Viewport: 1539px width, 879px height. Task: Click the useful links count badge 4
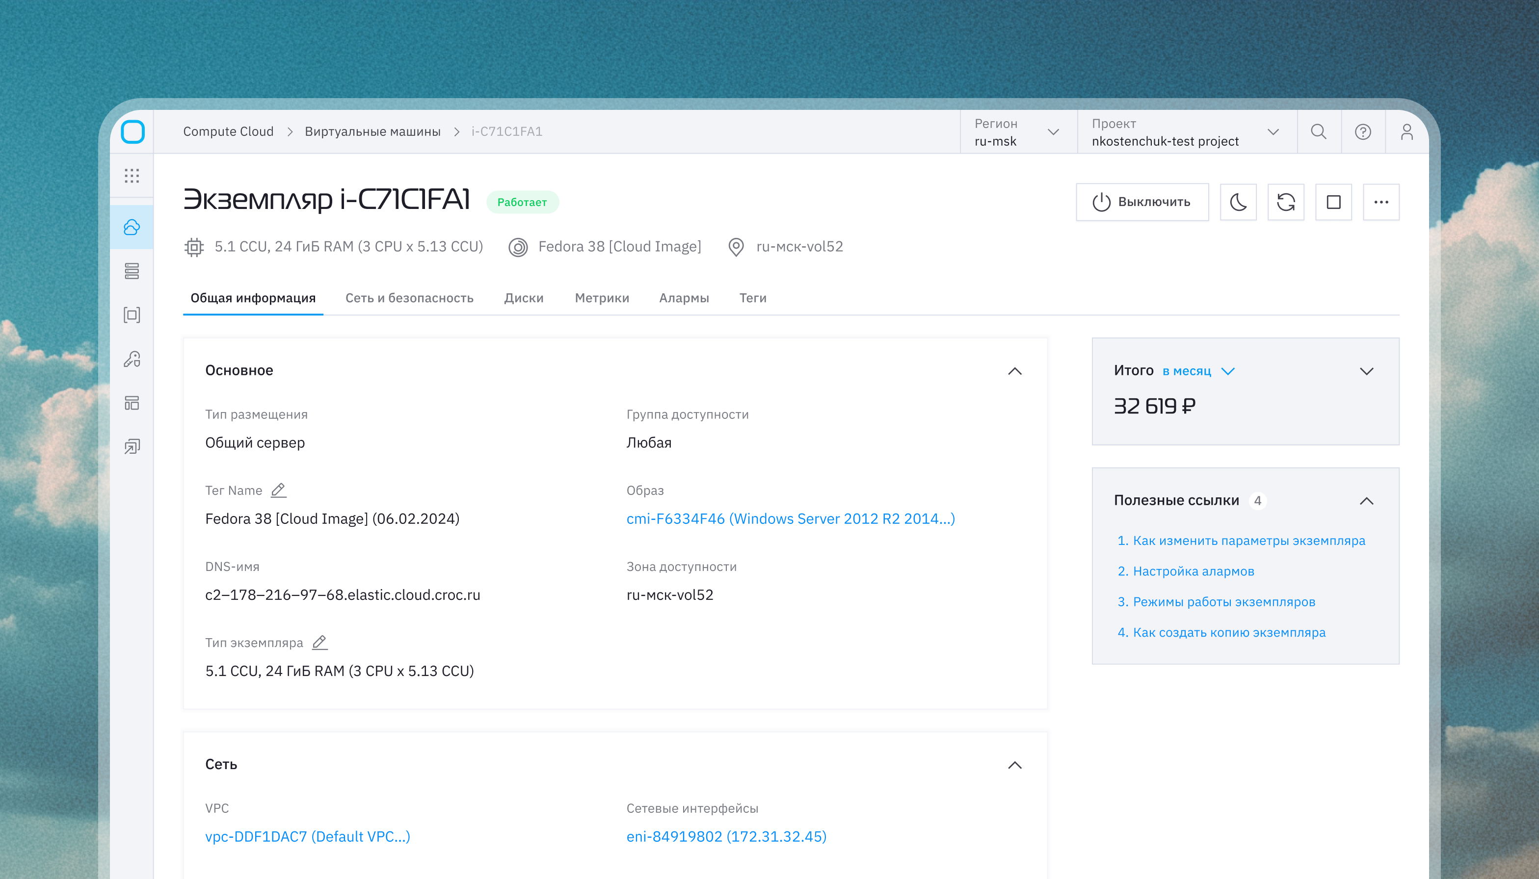click(x=1257, y=500)
